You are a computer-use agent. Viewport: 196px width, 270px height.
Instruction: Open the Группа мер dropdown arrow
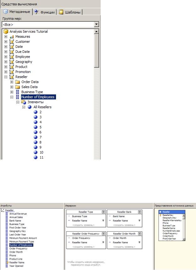[97, 24]
